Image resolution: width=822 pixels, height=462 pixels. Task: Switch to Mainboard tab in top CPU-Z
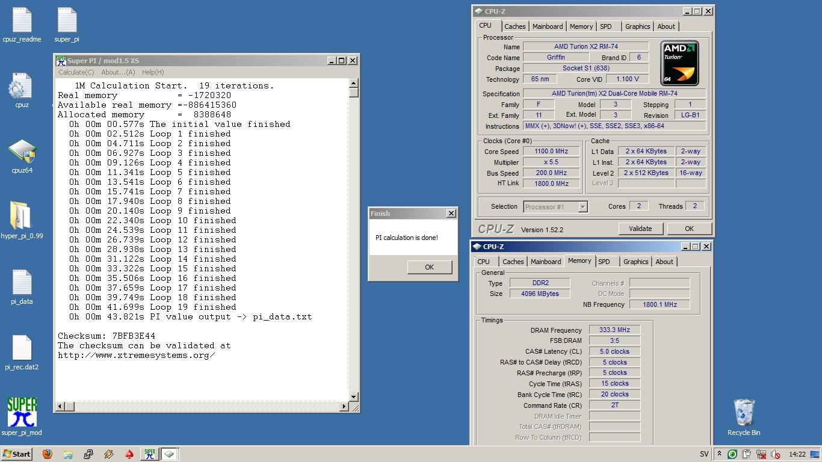point(548,26)
